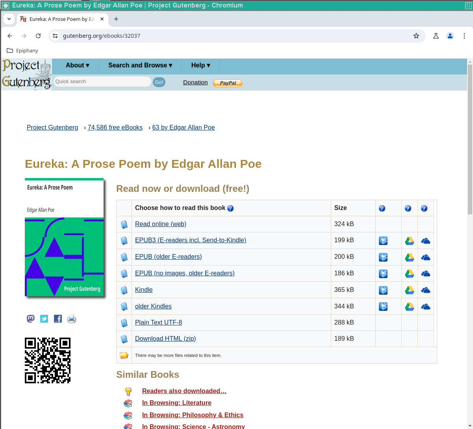473x429 pixels.
Task: Click the book icon beside Plain Text UTF-8
Action: (x=124, y=323)
